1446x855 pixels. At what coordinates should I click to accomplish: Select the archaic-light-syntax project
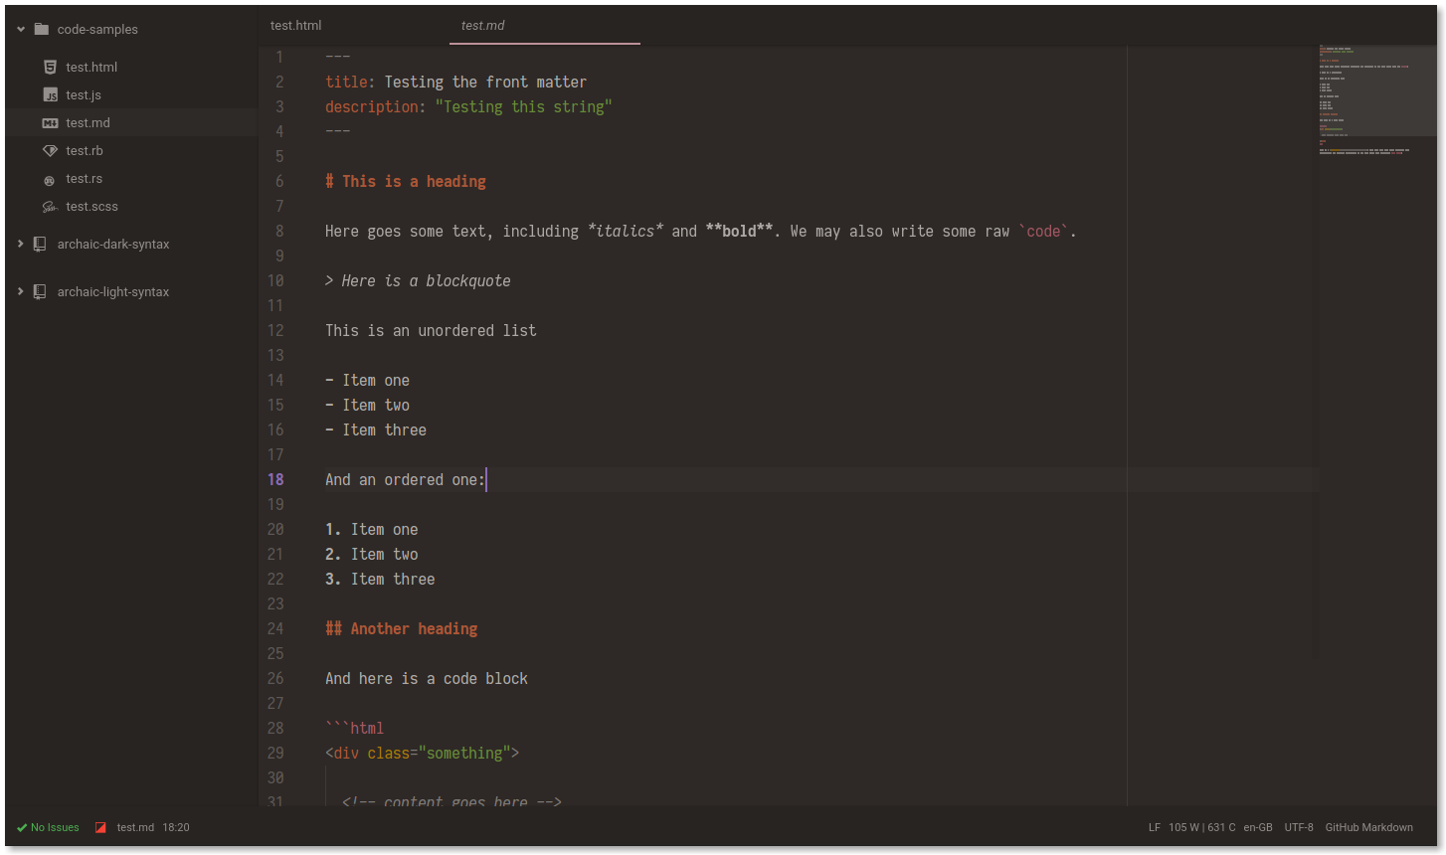113,291
